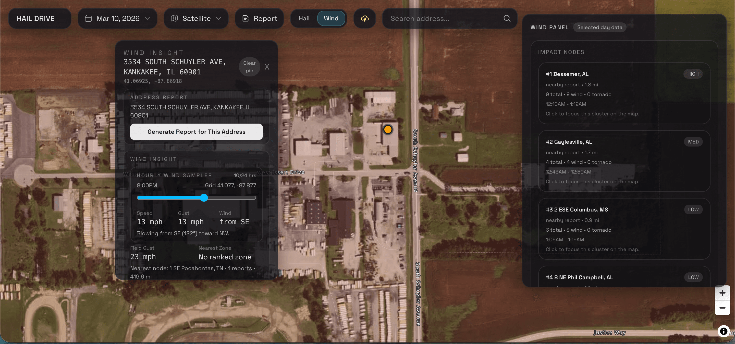Switch to Hail mode
Image resolution: width=735 pixels, height=344 pixels.
[x=304, y=18]
